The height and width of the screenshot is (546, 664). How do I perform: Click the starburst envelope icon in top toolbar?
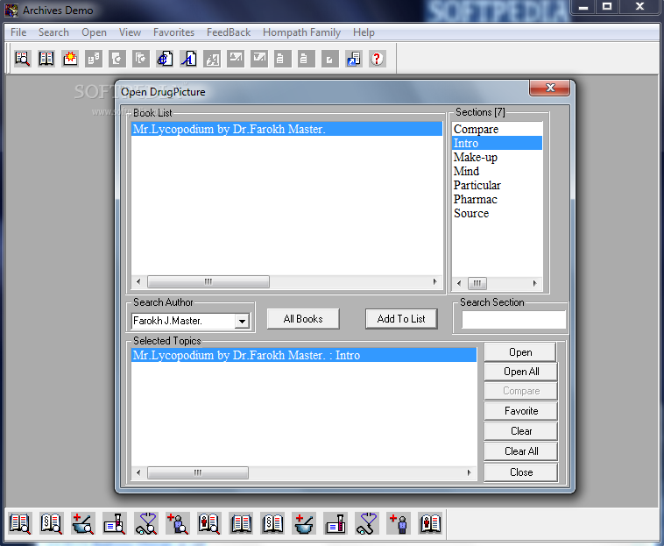(x=70, y=59)
